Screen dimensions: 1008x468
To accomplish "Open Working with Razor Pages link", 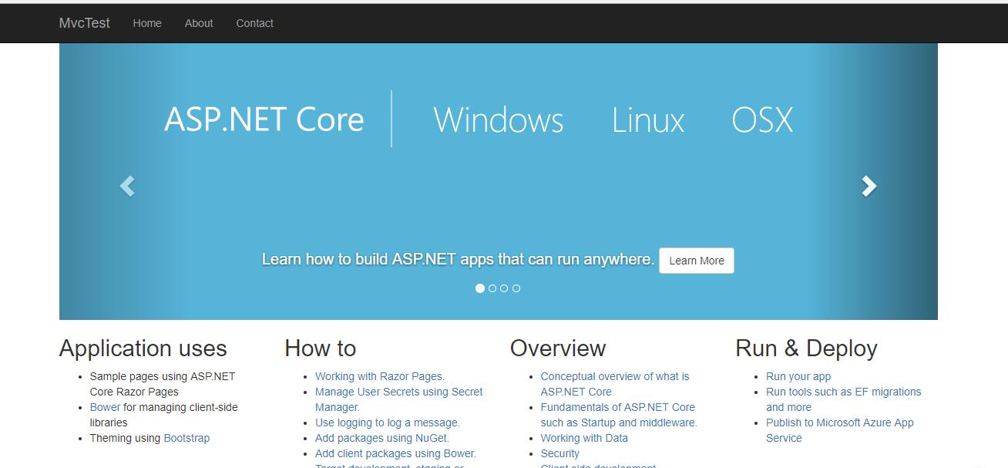I will coord(379,376).
